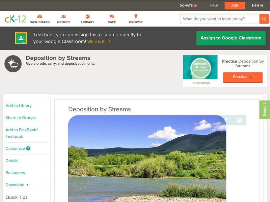270x202 pixels.
Task: Click the orange Practice button
Action: (243, 77)
